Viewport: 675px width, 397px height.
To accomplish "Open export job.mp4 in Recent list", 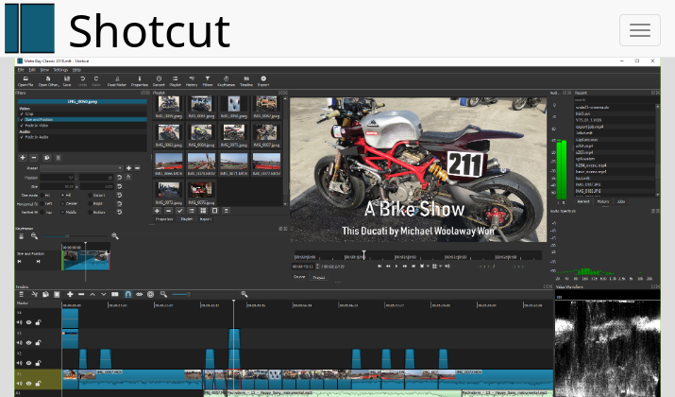I will tap(590, 127).
